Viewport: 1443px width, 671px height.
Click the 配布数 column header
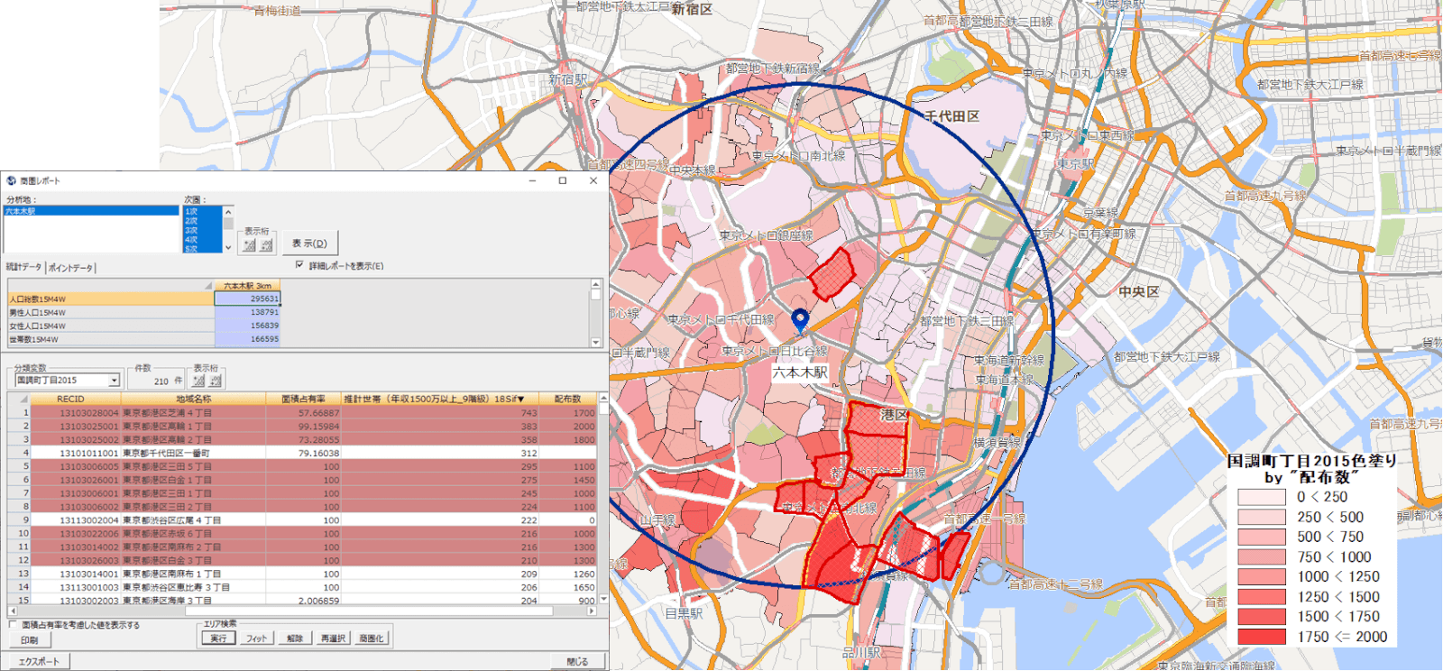click(568, 399)
